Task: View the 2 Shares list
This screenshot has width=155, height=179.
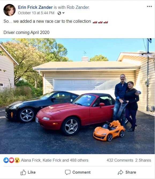Action: click(143, 160)
